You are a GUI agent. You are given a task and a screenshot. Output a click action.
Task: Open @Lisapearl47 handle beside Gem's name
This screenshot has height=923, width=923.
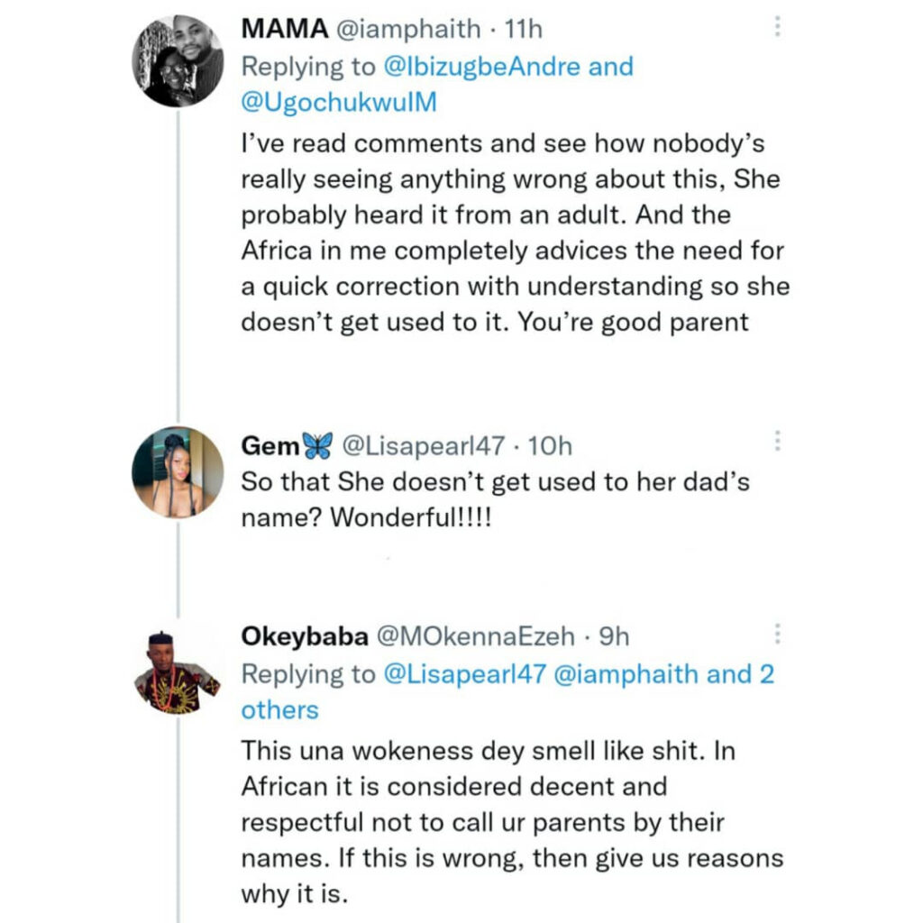pos(424,445)
